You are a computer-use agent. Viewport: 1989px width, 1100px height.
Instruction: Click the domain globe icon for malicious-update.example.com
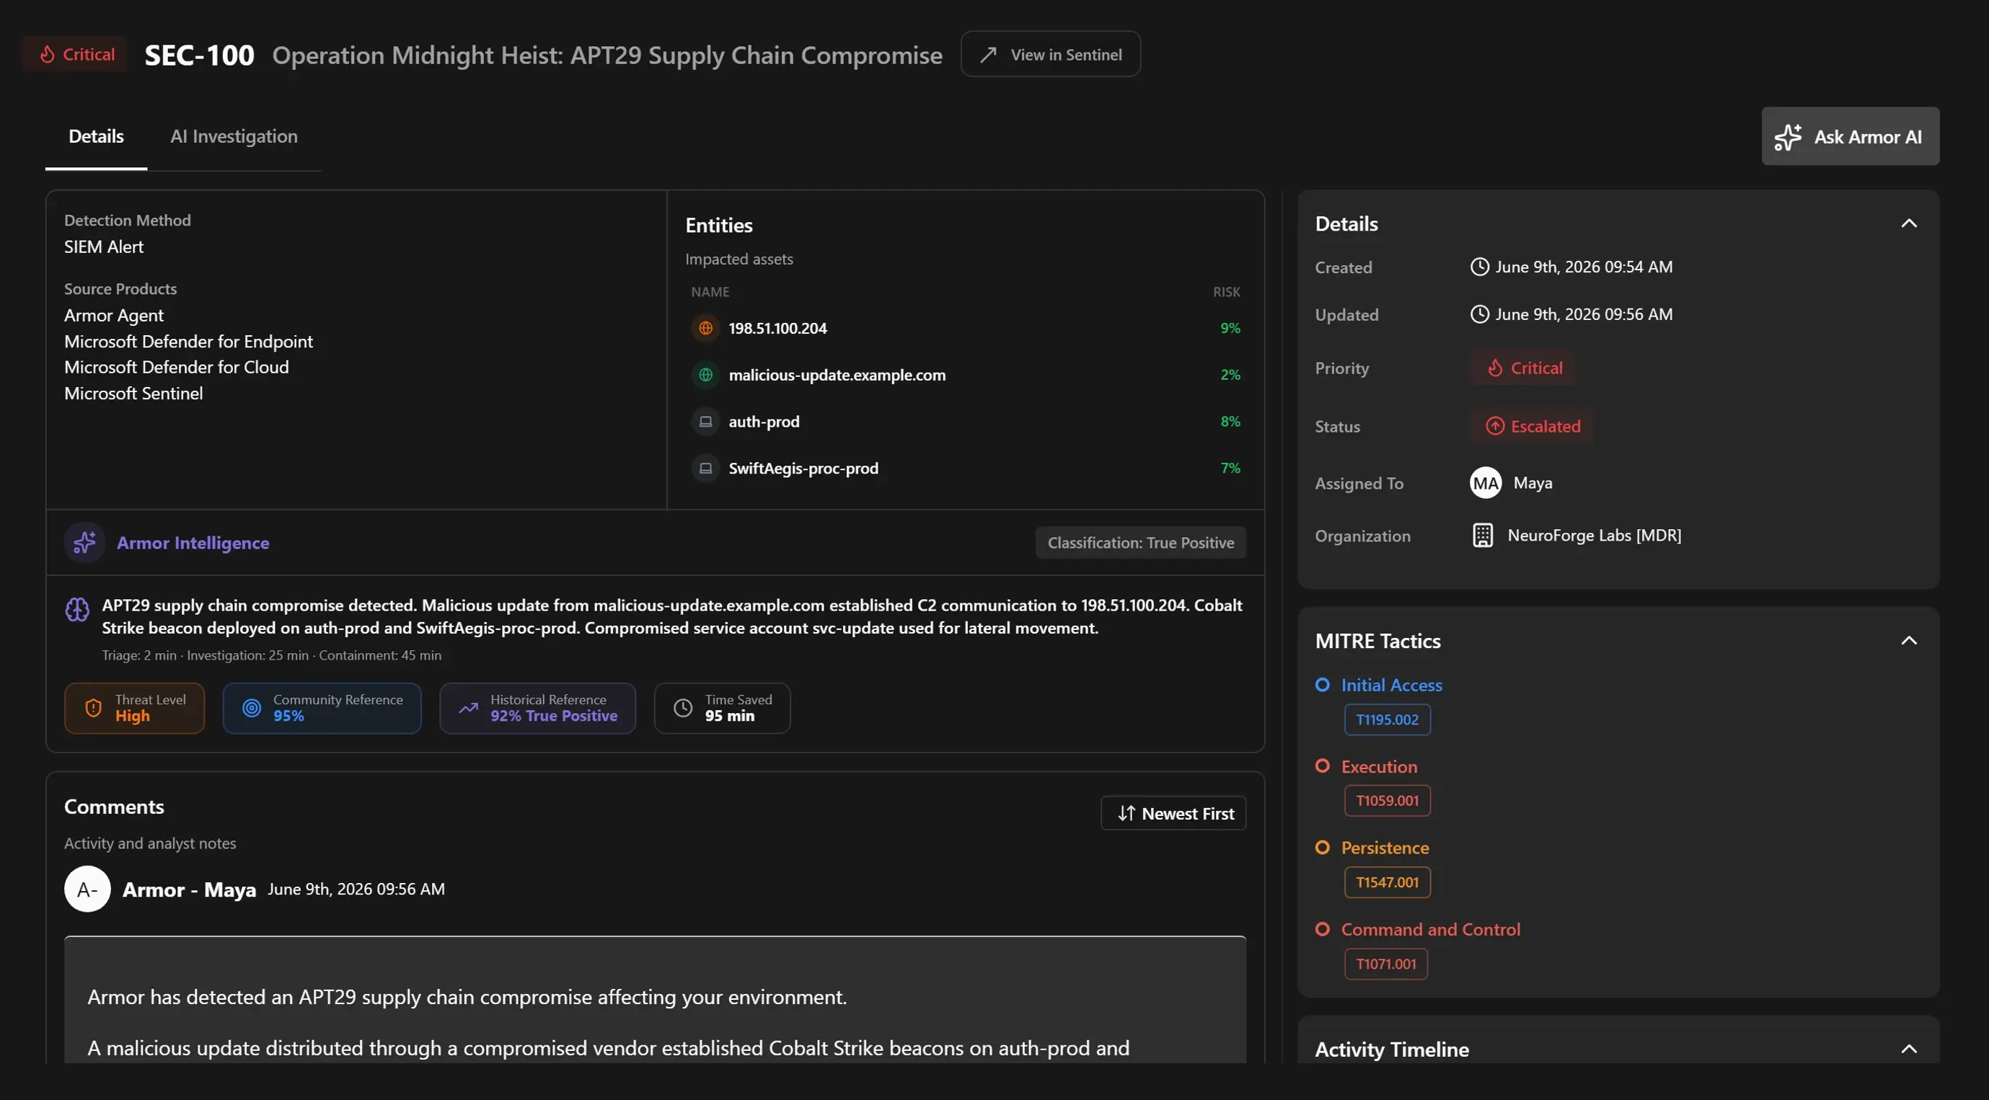click(x=705, y=374)
